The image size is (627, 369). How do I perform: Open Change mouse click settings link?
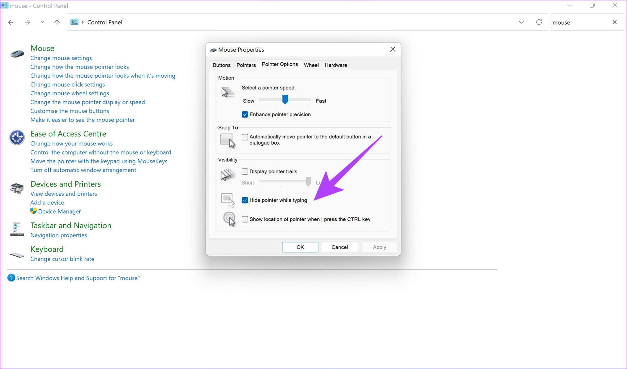coord(68,84)
